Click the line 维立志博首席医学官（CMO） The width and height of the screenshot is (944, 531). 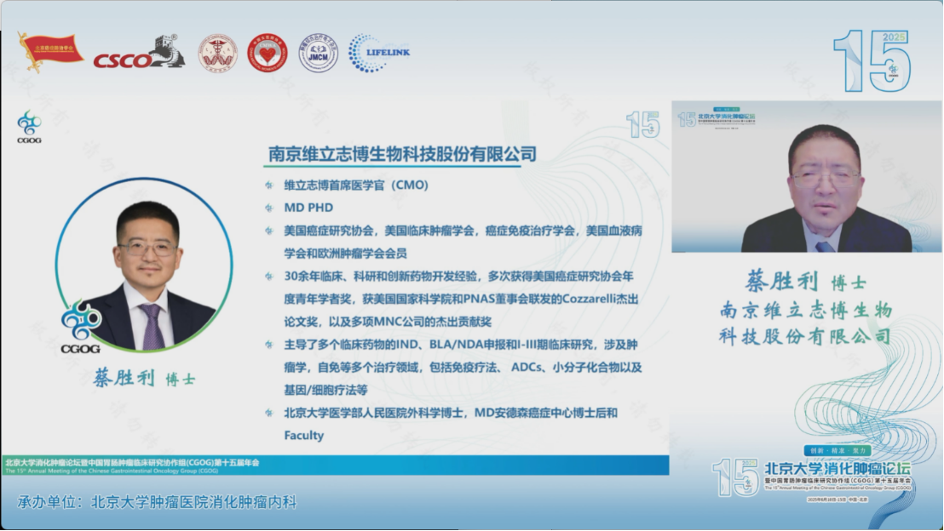[x=356, y=186]
